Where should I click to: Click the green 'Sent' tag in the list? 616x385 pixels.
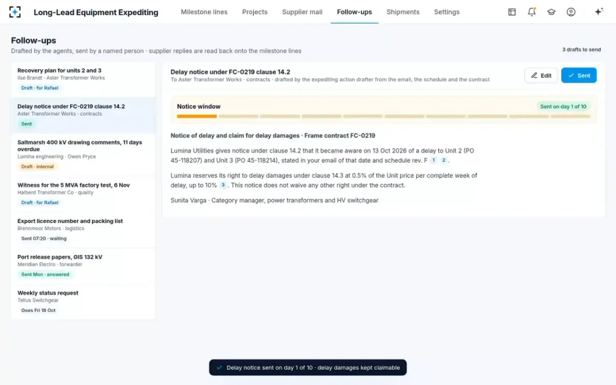point(26,124)
